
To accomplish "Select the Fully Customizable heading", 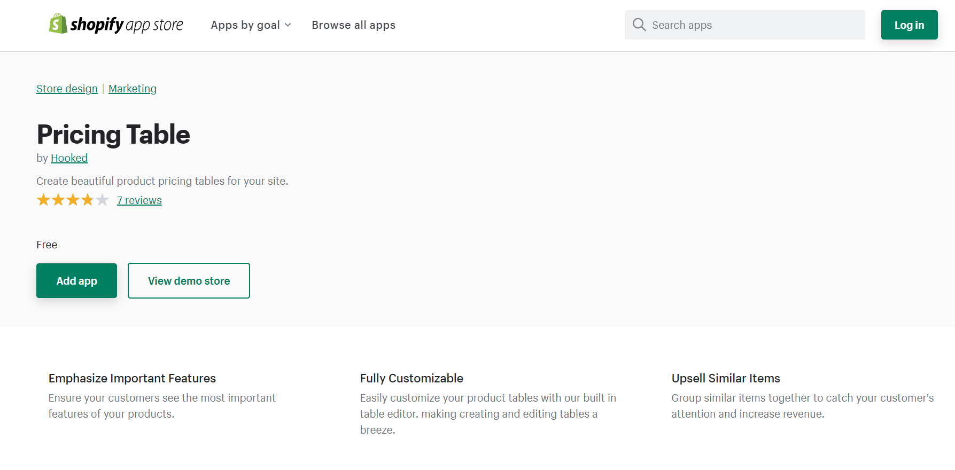I will (x=411, y=378).
